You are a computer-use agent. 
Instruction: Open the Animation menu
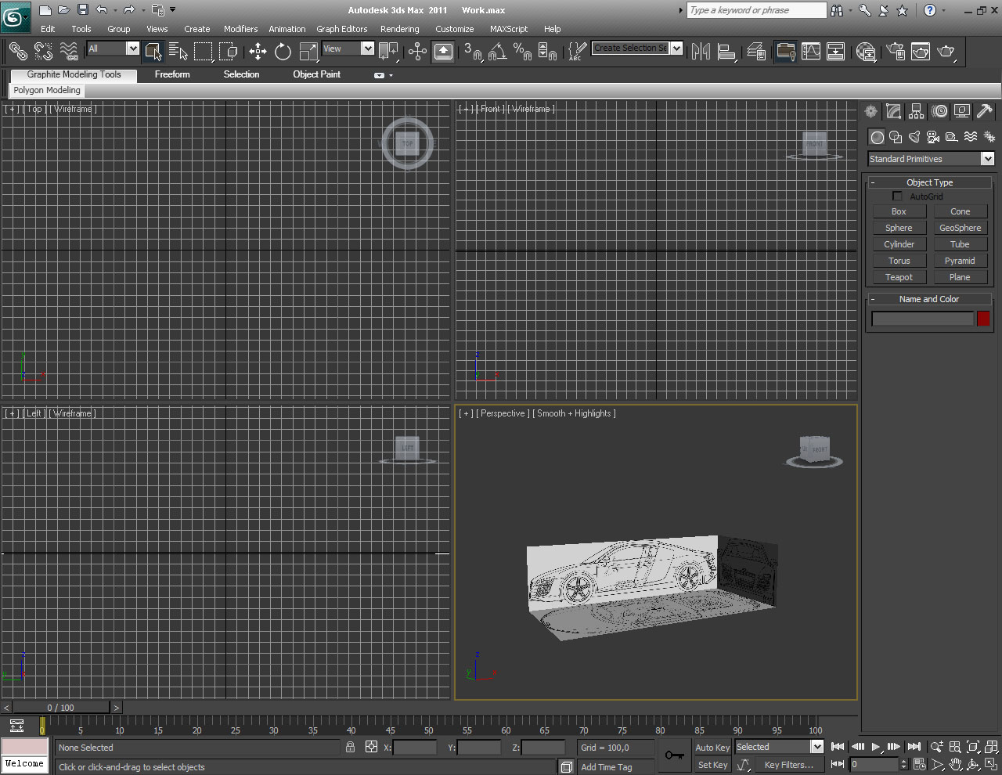pos(287,29)
